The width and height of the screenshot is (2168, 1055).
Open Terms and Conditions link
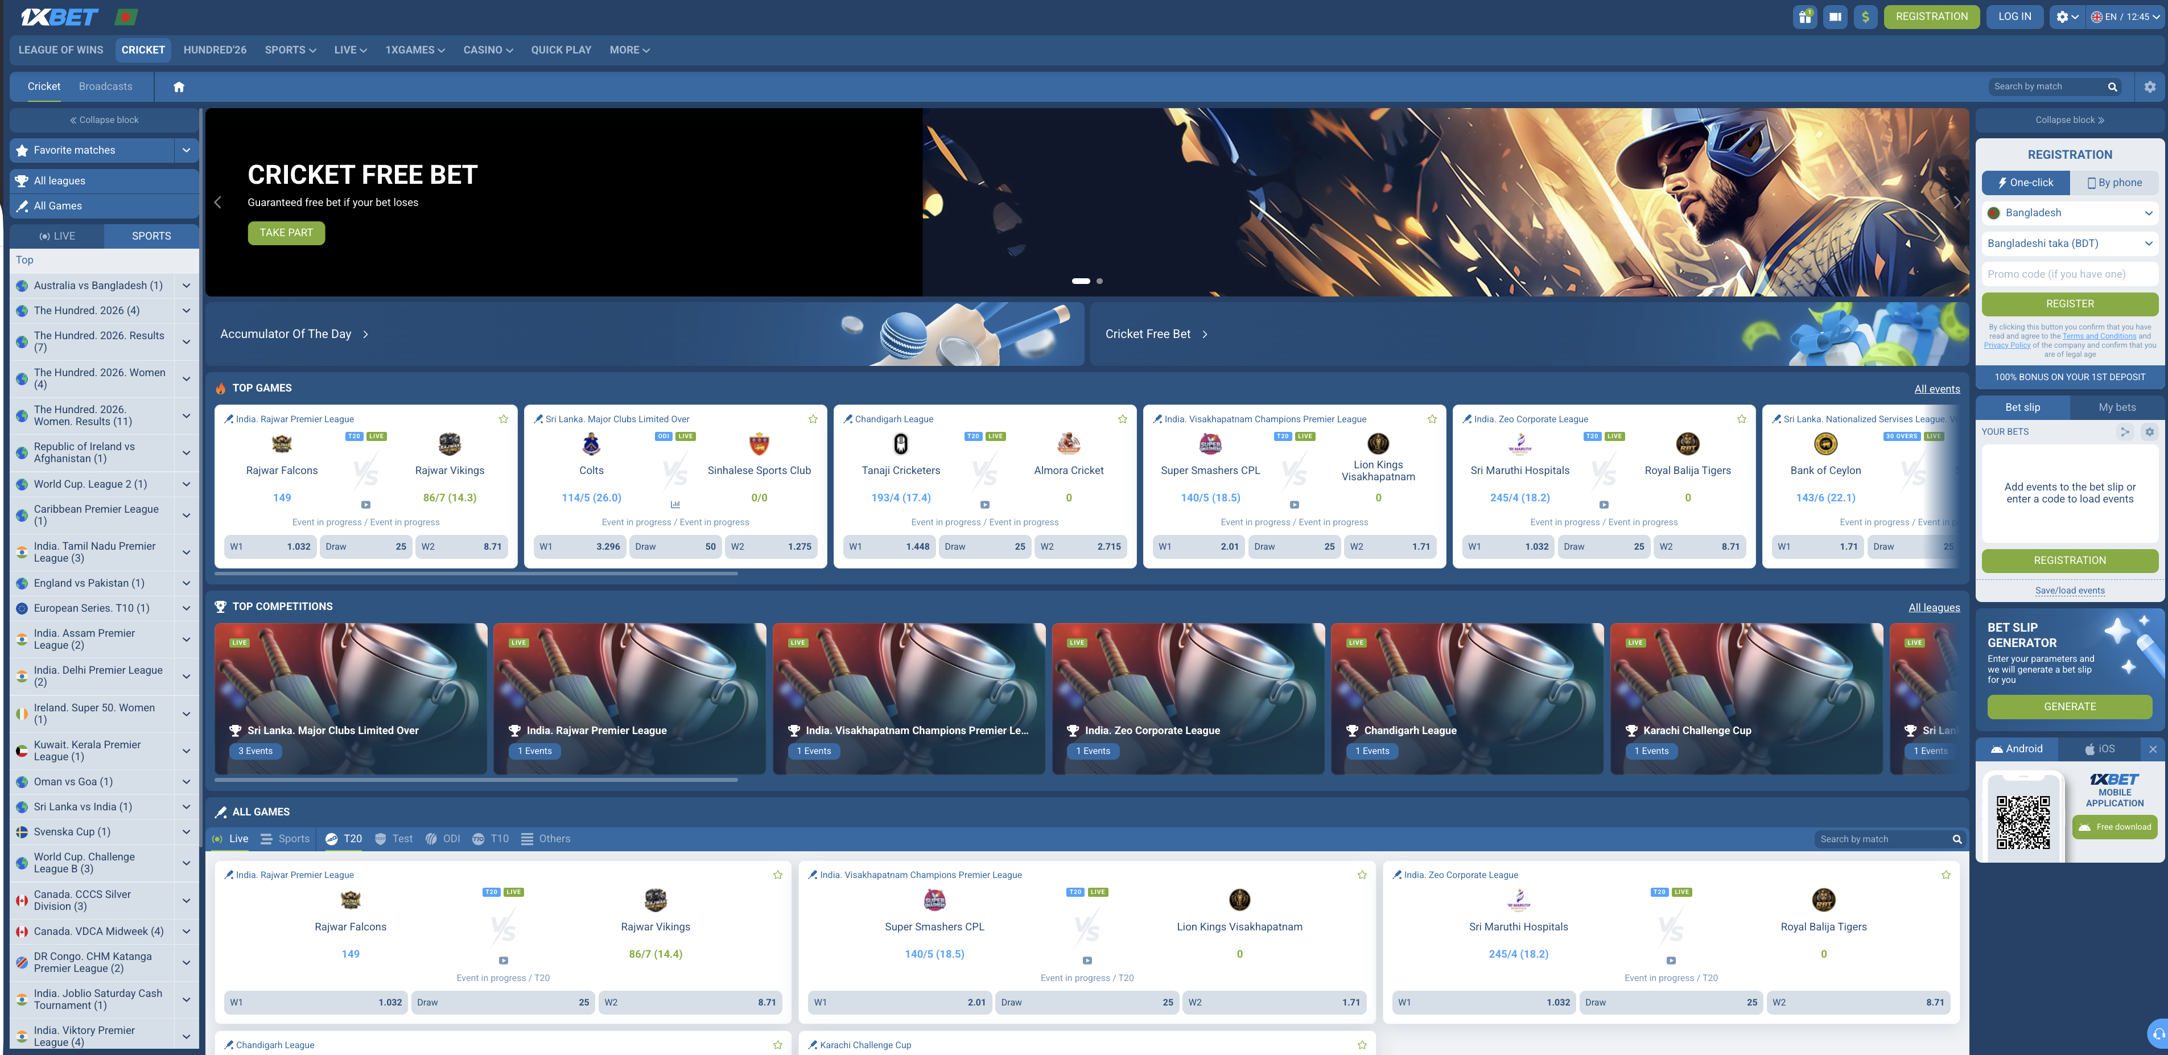[x=2099, y=336]
